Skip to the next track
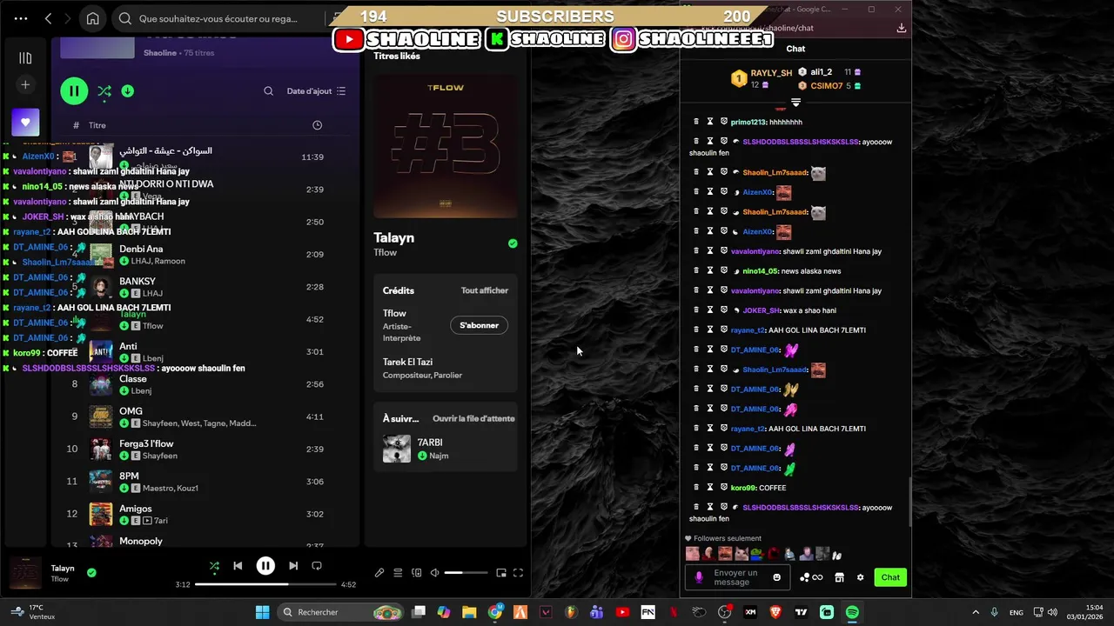1114x626 pixels. [293, 566]
